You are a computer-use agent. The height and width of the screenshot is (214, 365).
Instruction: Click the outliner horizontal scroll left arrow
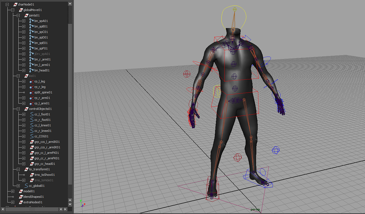(x=3, y=210)
